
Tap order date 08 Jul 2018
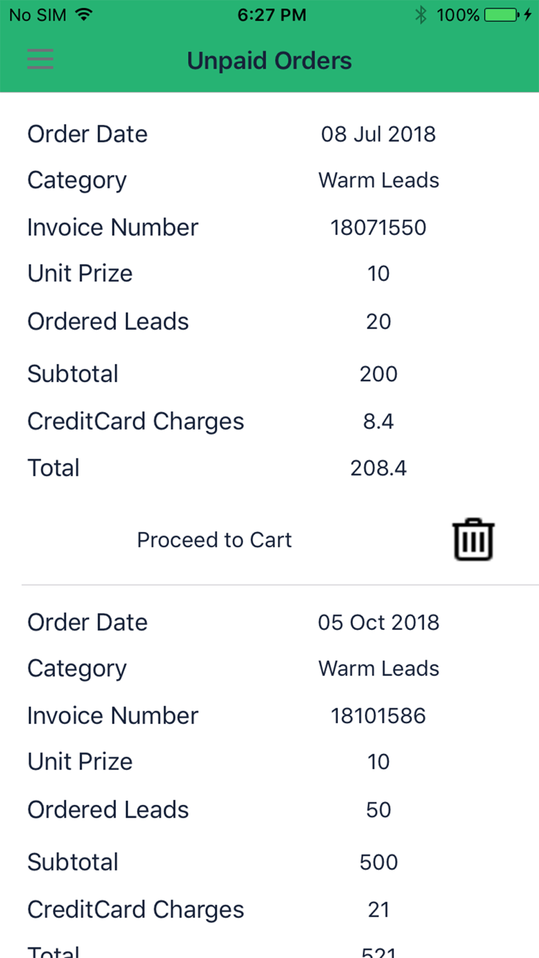tap(378, 134)
